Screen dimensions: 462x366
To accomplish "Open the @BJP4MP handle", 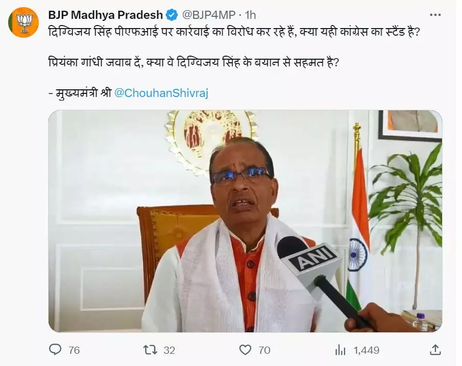I will [x=209, y=15].
